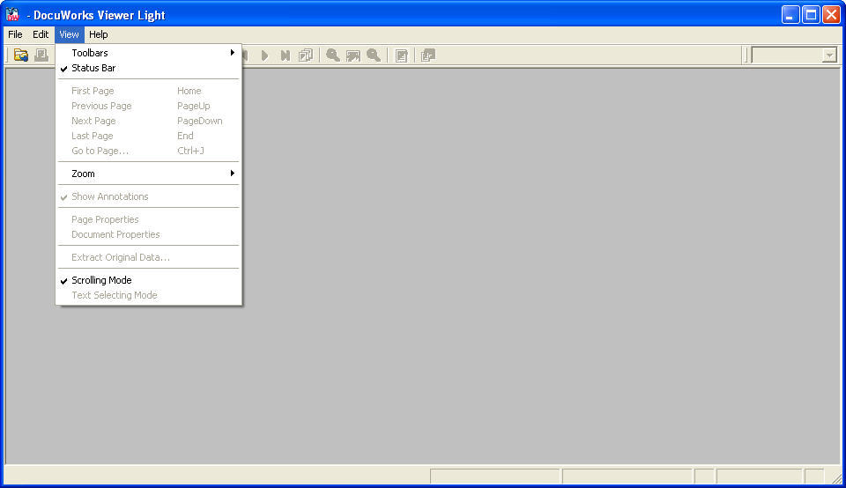Expand the Zoom submenu
The height and width of the screenshot is (488, 846).
149,174
